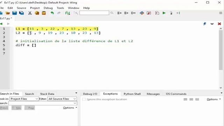The image size is (224, 126).
Task: Click the red-framed toolbar icon beside the Python logo
Action: (x=149, y=13)
